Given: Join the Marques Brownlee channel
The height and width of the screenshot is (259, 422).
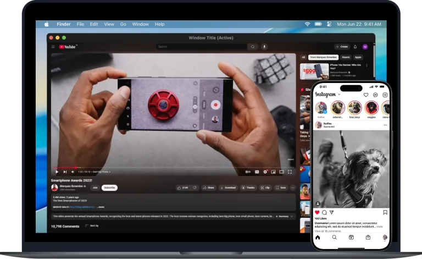Looking at the screenshot, I should (x=95, y=188).
